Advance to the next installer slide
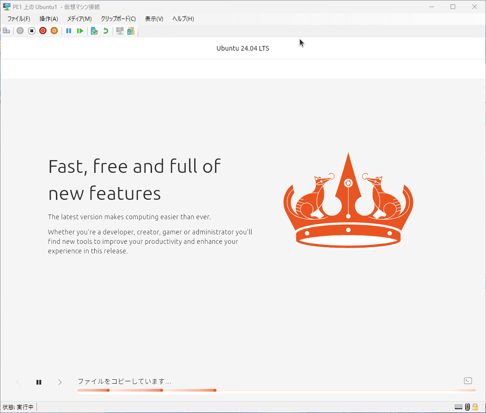Screen dimensions: 486x413 [x=60, y=382]
